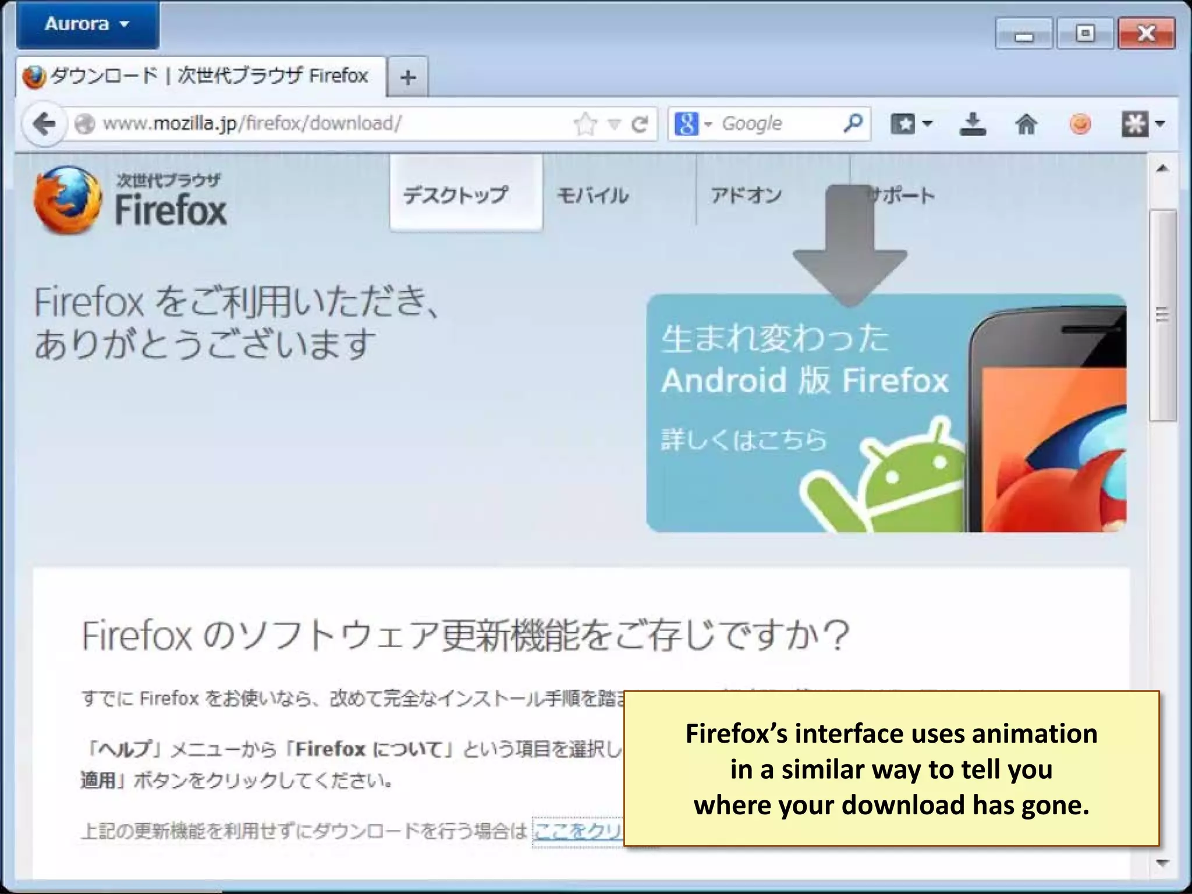Open the search engine selector dropdown

[x=693, y=124]
